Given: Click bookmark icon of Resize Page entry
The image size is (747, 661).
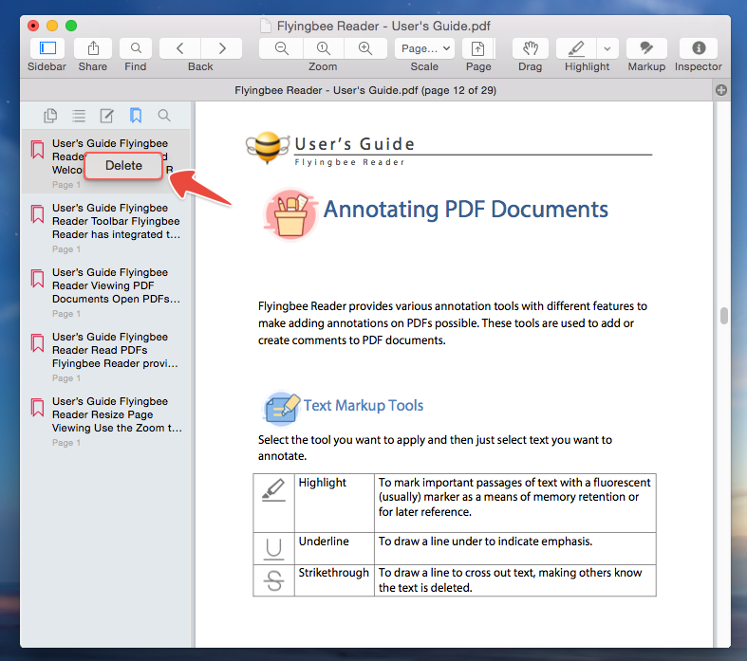Looking at the screenshot, I should pyautogui.click(x=38, y=408).
